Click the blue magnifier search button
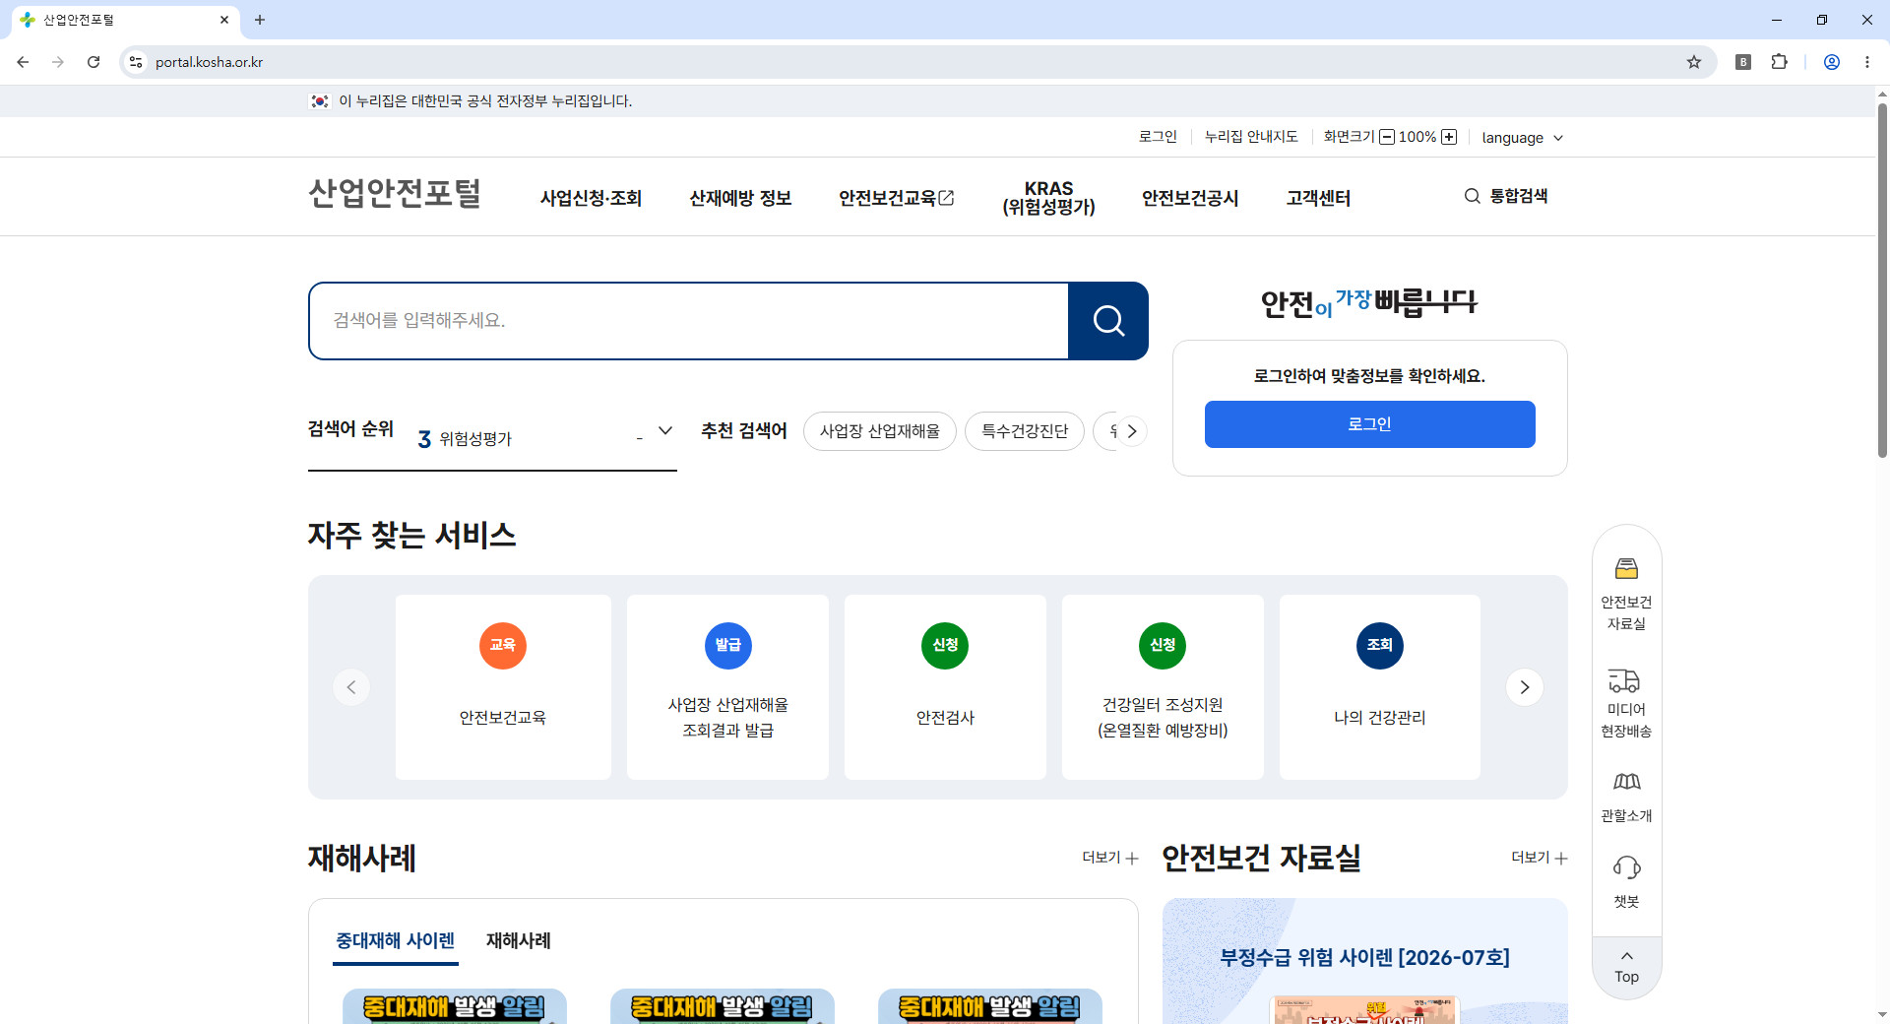 click(x=1107, y=321)
